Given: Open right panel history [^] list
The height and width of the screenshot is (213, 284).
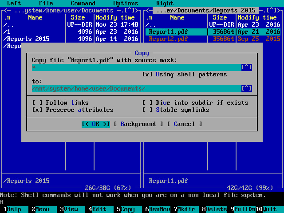Looking at the screenshot, I should pyautogui.click(x=271, y=10).
